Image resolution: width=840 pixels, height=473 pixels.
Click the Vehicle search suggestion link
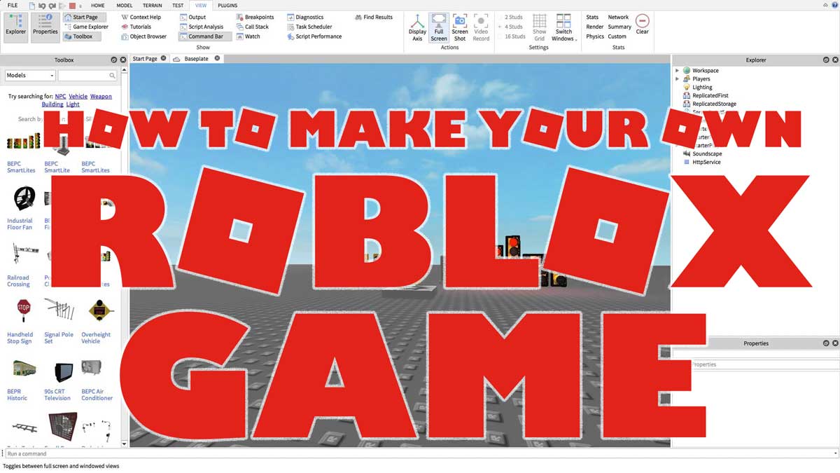pyautogui.click(x=78, y=96)
